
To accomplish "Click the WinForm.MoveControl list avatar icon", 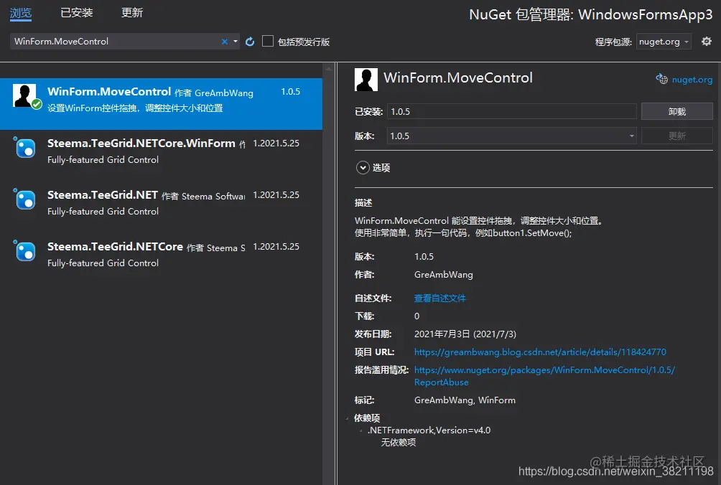I will (25, 95).
